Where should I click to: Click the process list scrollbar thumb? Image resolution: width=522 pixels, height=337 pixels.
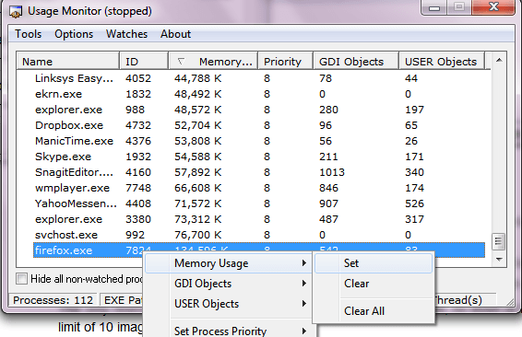coord(499,241)
